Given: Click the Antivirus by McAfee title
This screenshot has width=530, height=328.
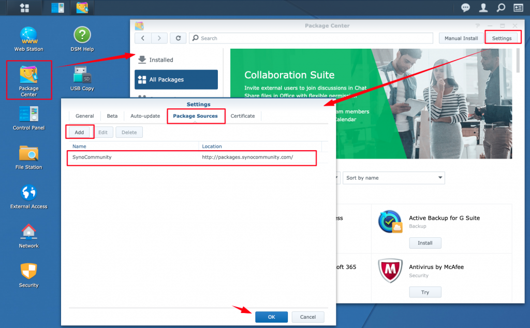Looking at the screenshot, I should (436, 267).
